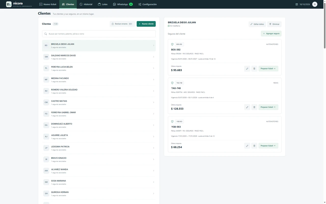Expand GALEANO MARCOS DAVID row chevron
Image resolution: width=326 pixels, height=204 pixels.
[153, 57]
